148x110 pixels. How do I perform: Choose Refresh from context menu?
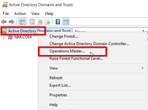point(93,78)
